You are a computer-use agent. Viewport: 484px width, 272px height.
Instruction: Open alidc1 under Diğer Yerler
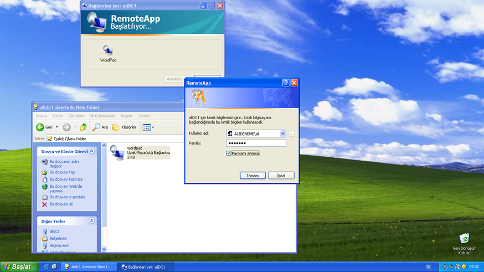coord(54,231)
